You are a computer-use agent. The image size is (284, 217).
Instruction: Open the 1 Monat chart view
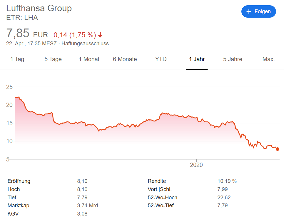click(89, 59)
